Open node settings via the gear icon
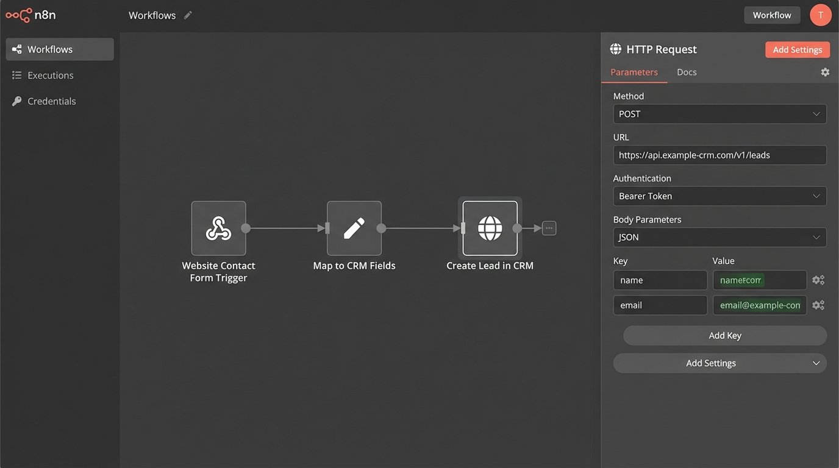Viewport: 839px width, 468px height. [825, 71]
